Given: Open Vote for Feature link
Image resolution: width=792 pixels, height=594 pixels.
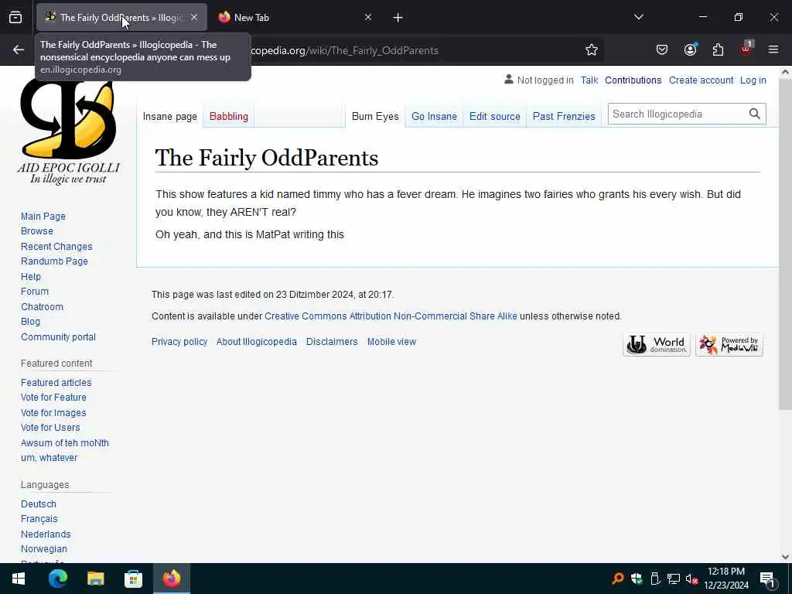Looking at the screenshot, I should [x=53, y=398].
